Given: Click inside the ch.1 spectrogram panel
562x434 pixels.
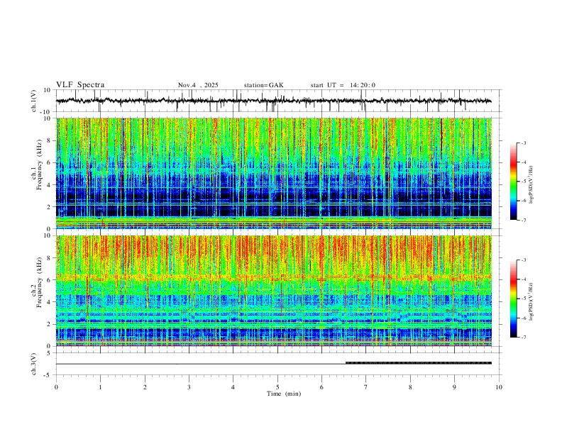Looking at the screenshot, I should pos(273,173).
